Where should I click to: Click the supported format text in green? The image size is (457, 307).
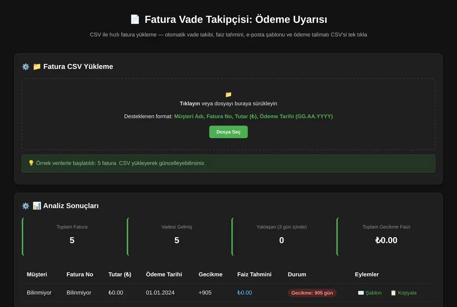pos(253,116)
